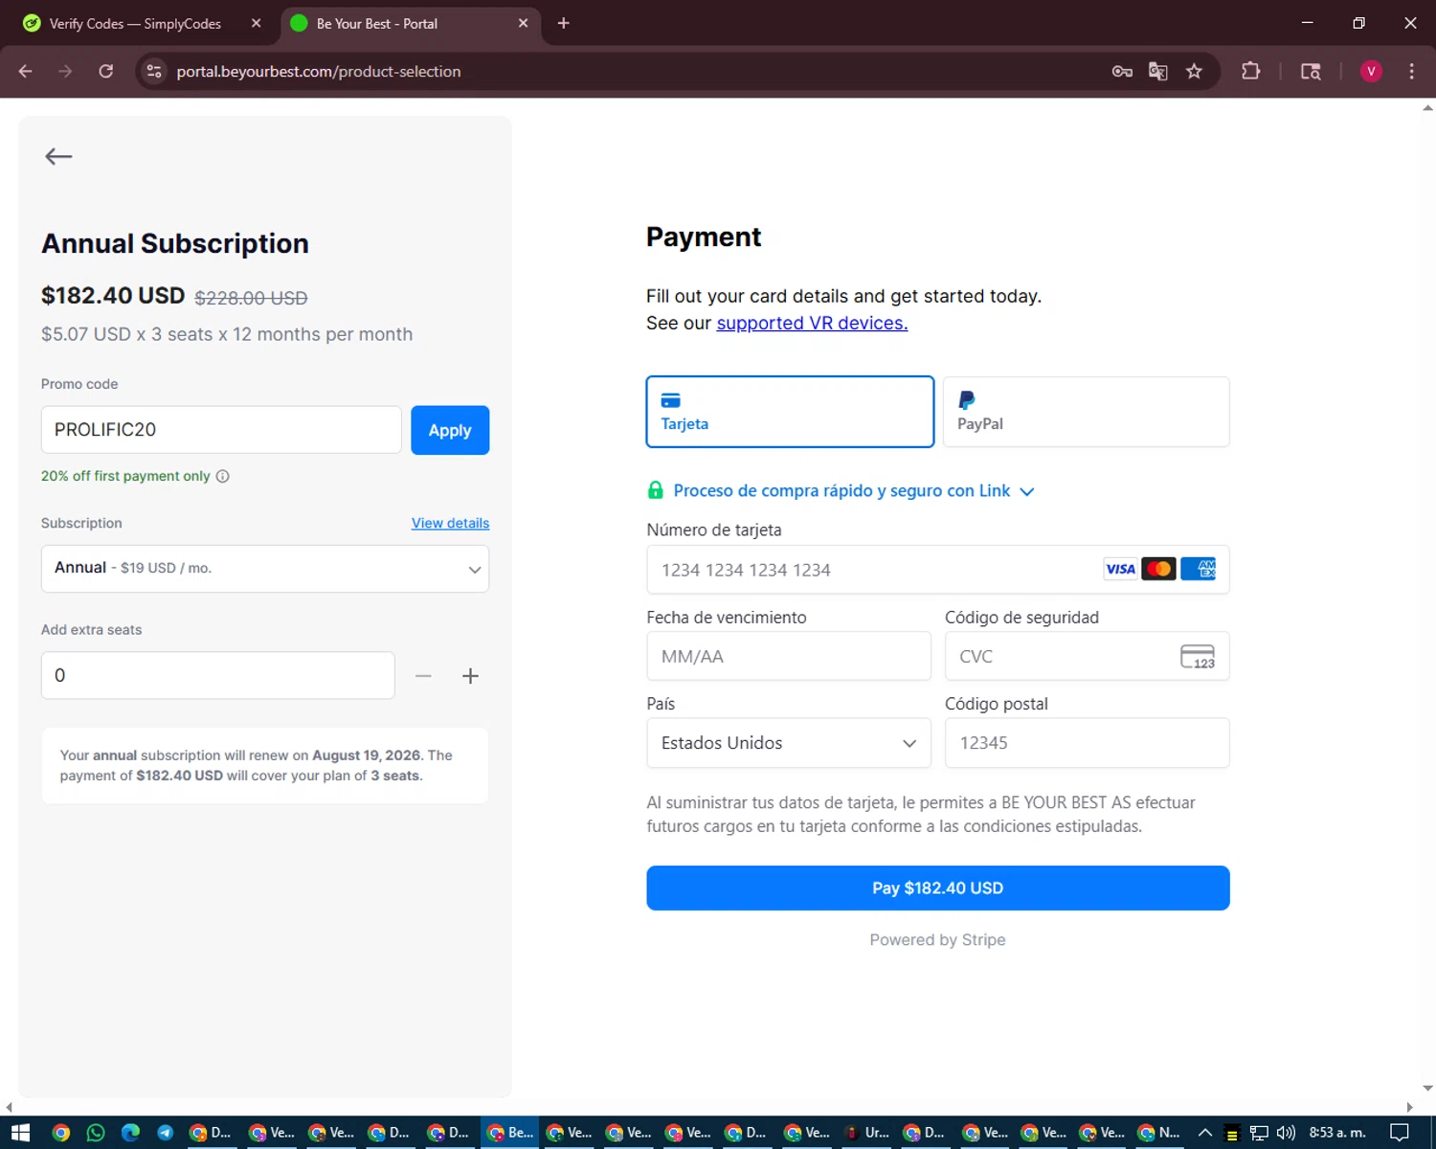Viewport: 1436px width, 1149px height.
Task: Click the Visa logo in card field
Action: pyautogui.click(x=1120, y=569)
